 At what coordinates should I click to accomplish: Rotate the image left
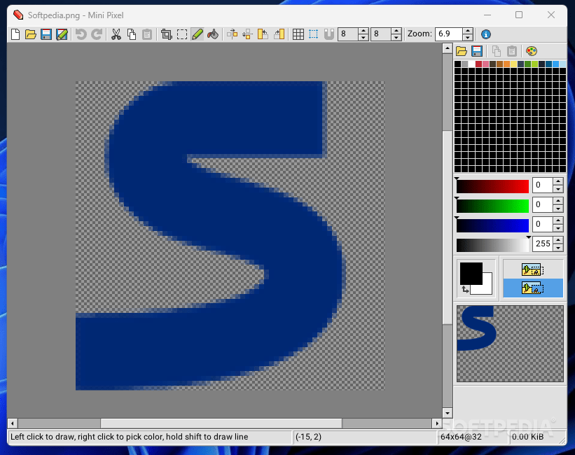[x=263, y=34]
